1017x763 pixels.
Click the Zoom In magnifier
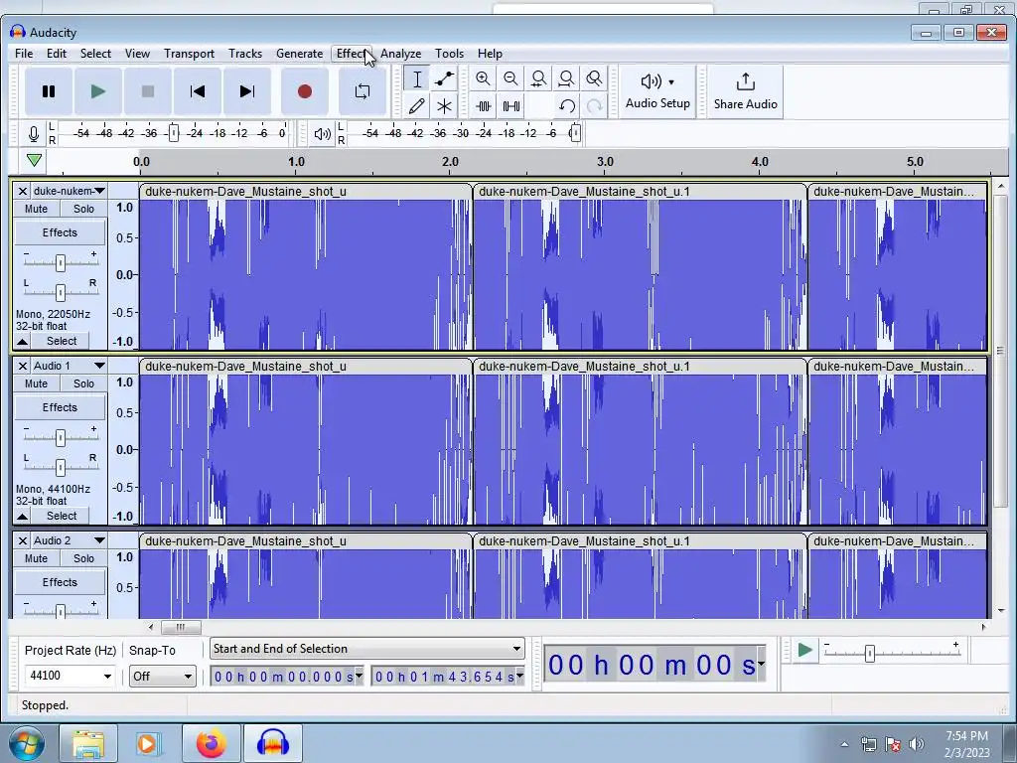click(x=483, y=79)
